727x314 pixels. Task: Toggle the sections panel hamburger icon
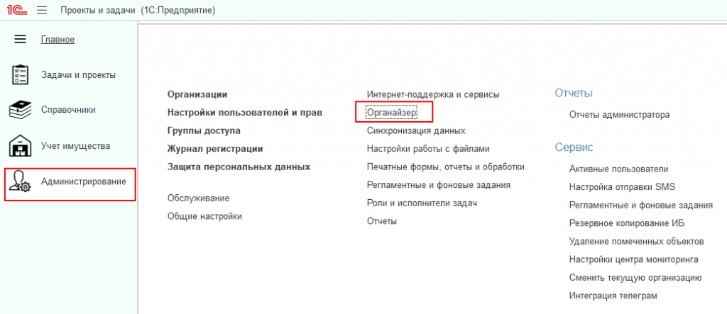click(20, 40)
